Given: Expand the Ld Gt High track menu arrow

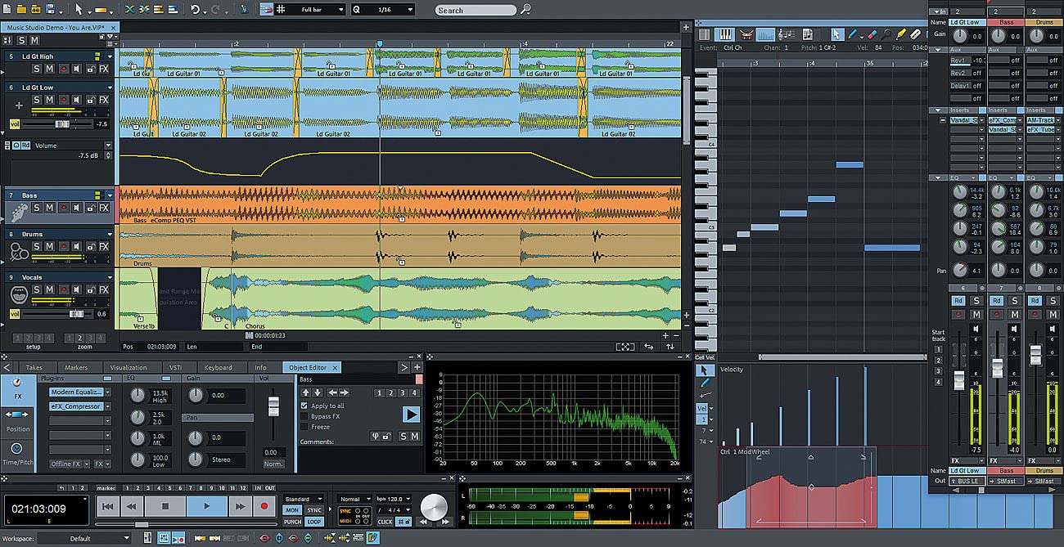Looking at the screenshot, I should coord(110,56).
